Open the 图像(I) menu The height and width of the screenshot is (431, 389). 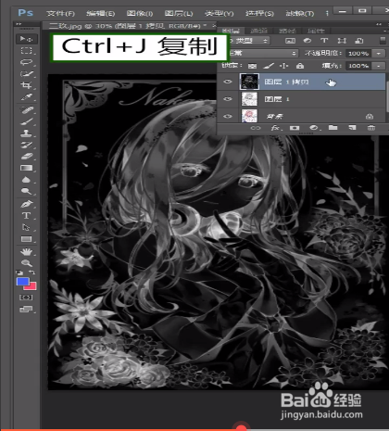(x=140, y=13)
